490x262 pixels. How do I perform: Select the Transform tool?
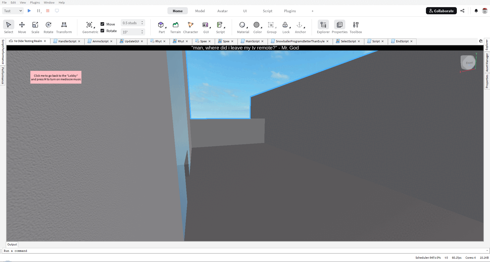click(x=64, y=27)
